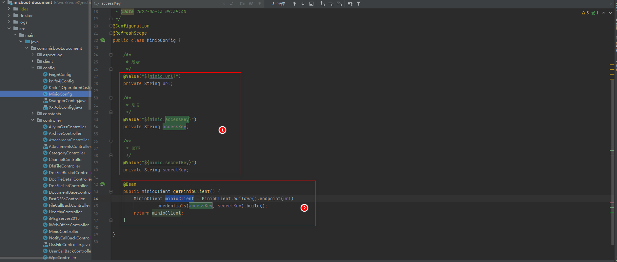Open WpsController class
617x262 pixels.
click(x=62, y=257)
